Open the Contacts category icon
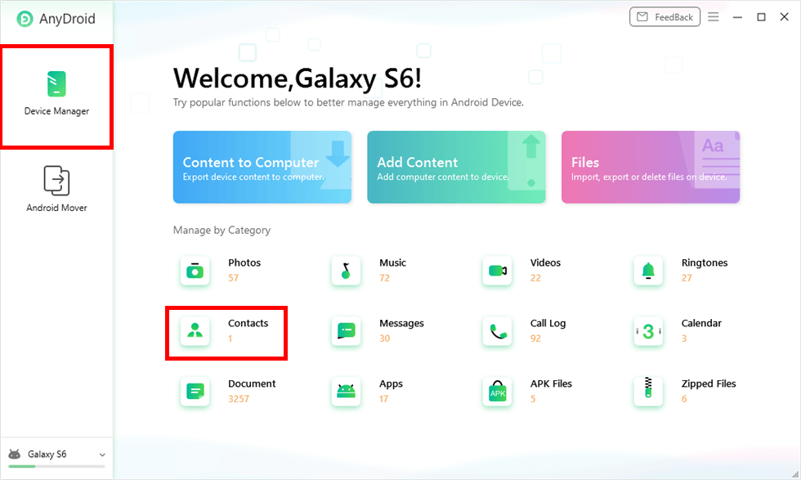The height and width of the screenshot is (480, 801). [x=195, y=330]
